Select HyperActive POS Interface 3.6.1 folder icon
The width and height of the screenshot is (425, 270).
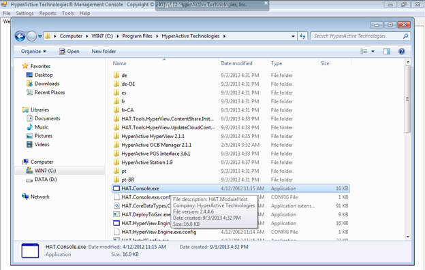116,154
